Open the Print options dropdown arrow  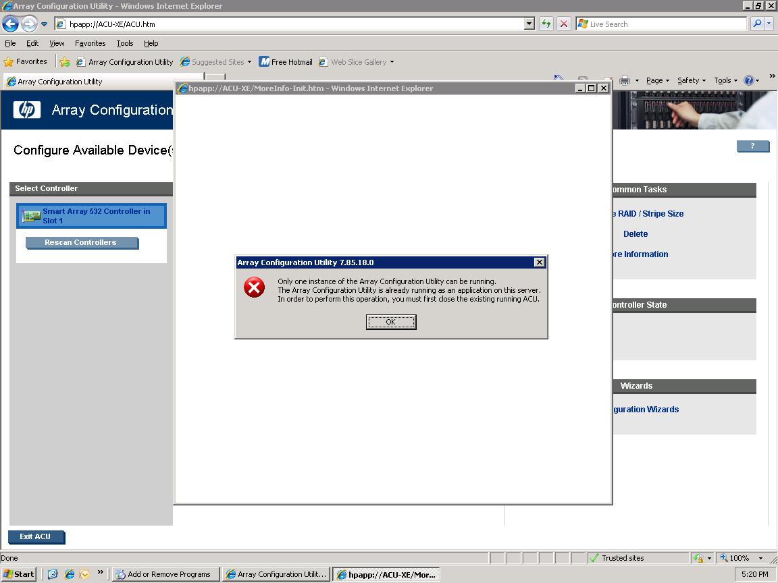pyautogui.click(x=637, y=80)
